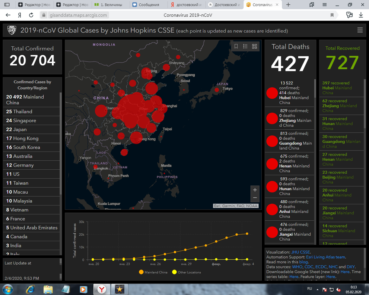Switch to the Сообщения tab
Screen dimensions: 369x295
tap(149, 5)
